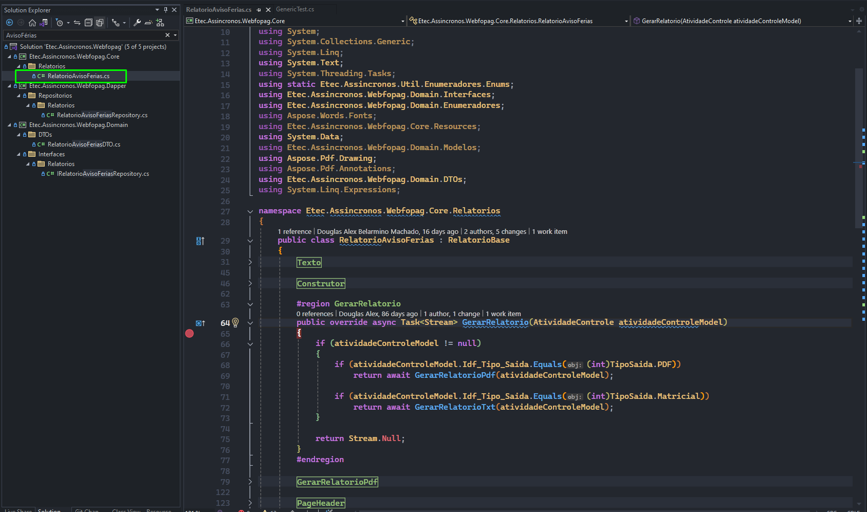Click the Solution Explorer Home icon
The width and height of the screenshot is (867, 512).
pos(32,23)
